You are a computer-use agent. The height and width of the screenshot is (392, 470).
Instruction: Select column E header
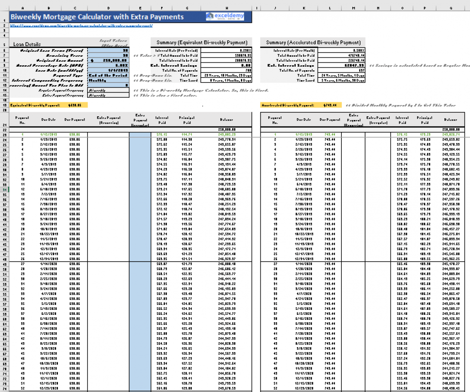click(x=140, y=8)
